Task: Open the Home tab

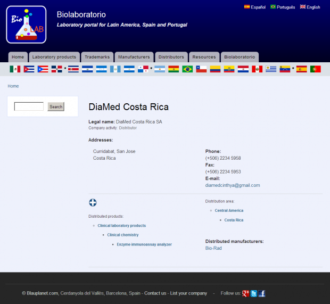Action: tap(18, 57)
